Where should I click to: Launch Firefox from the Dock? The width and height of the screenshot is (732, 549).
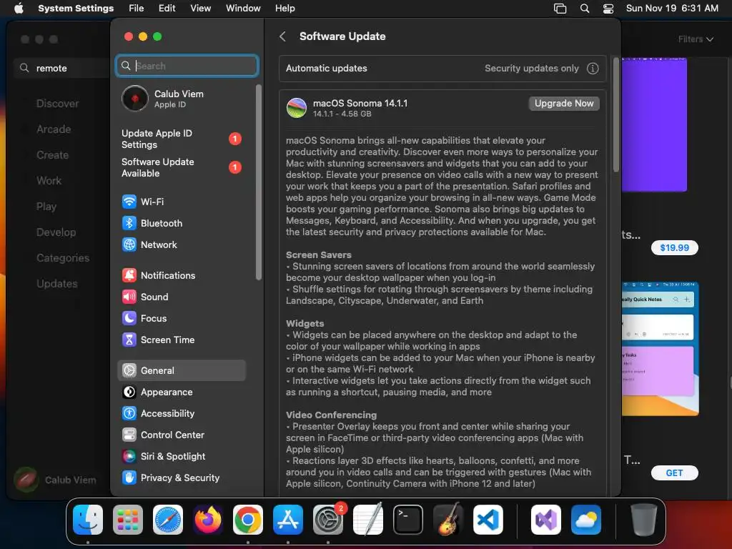(208, 520)
